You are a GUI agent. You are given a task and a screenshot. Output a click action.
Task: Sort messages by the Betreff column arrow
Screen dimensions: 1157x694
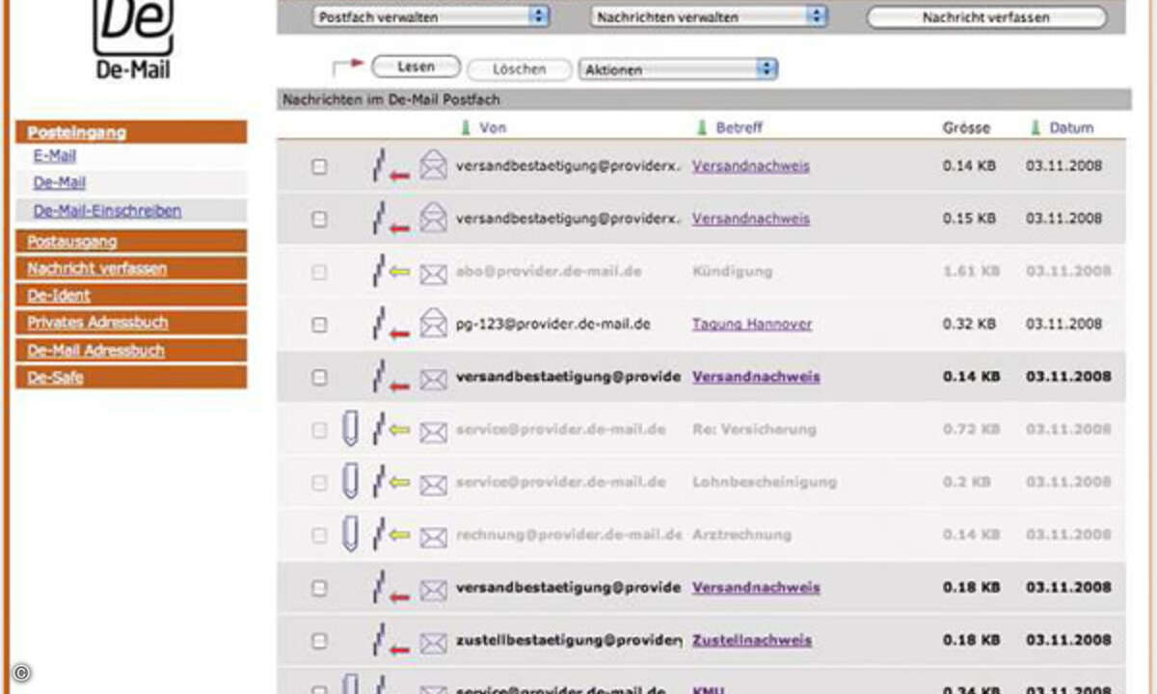tap(703, 127)
